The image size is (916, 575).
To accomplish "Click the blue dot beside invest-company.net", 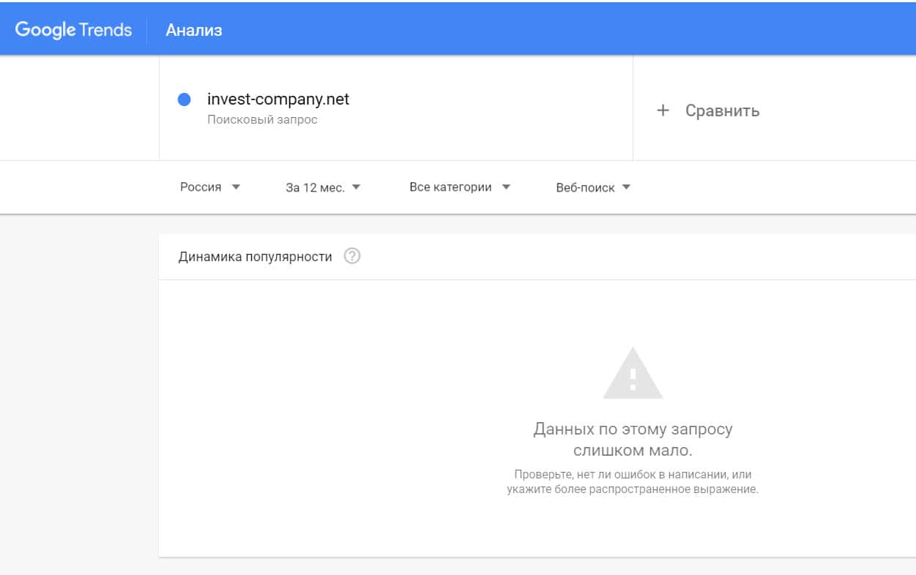I will point(185,99).
